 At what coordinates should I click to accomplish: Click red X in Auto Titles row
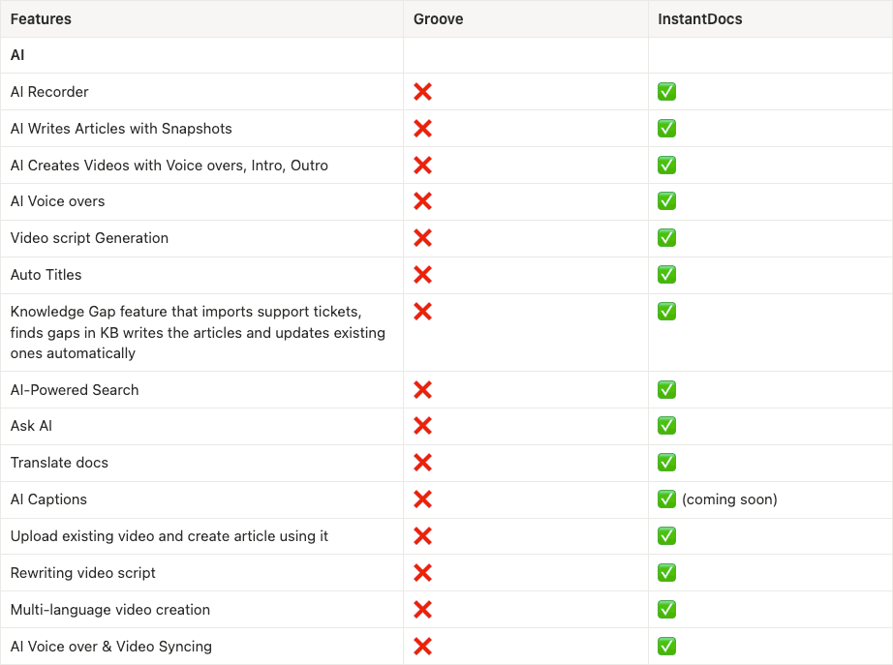pyautogui.click(x=422, y=275)
